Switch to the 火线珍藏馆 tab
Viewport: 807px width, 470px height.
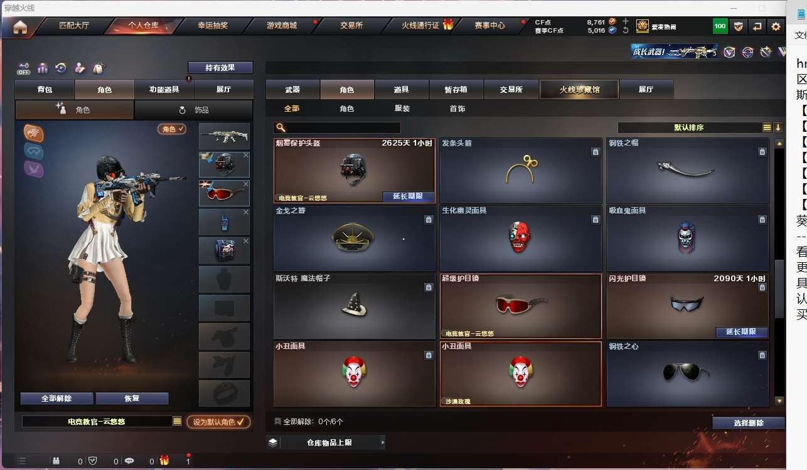click(579, 90)
